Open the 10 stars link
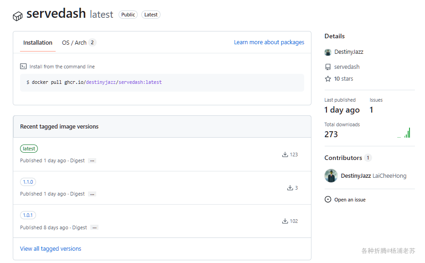 point(343,78)
